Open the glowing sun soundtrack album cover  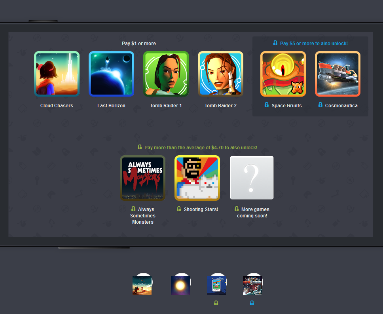coord(180,285)
